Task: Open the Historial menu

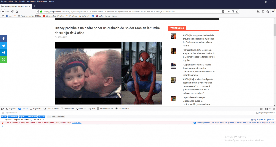Action: (22, 1)
